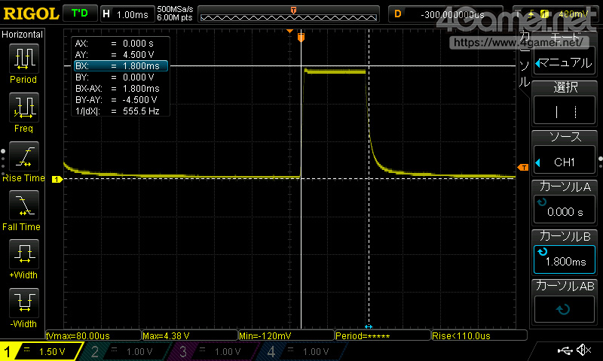Open the cursor mode マニュアル selector
Screen dimensions: 603x361
pyautogui.click(x=565, y=62)
